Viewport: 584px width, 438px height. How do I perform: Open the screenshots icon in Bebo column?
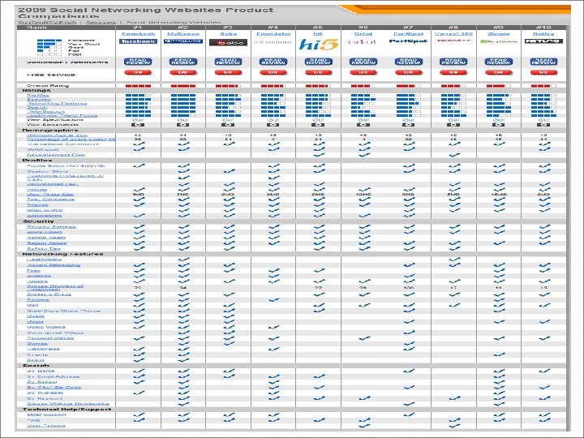pyautogui.click(x=228, y=125)
